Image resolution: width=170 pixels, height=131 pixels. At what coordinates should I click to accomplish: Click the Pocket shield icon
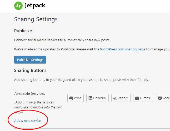(160, 98)
